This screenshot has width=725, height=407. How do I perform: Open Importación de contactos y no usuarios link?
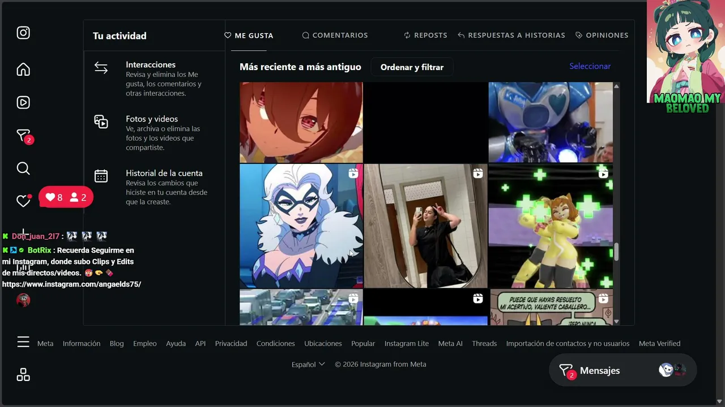click(x=568, y=344)
